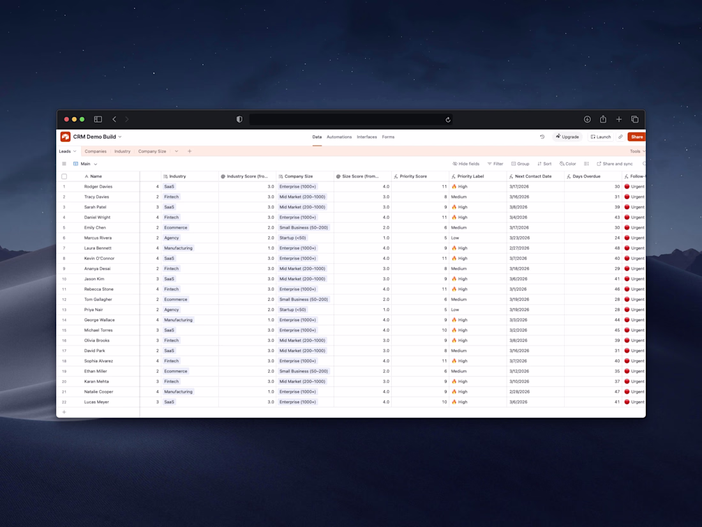Click the 2/27/2026 date cell
702x527 pixels.
535,248
